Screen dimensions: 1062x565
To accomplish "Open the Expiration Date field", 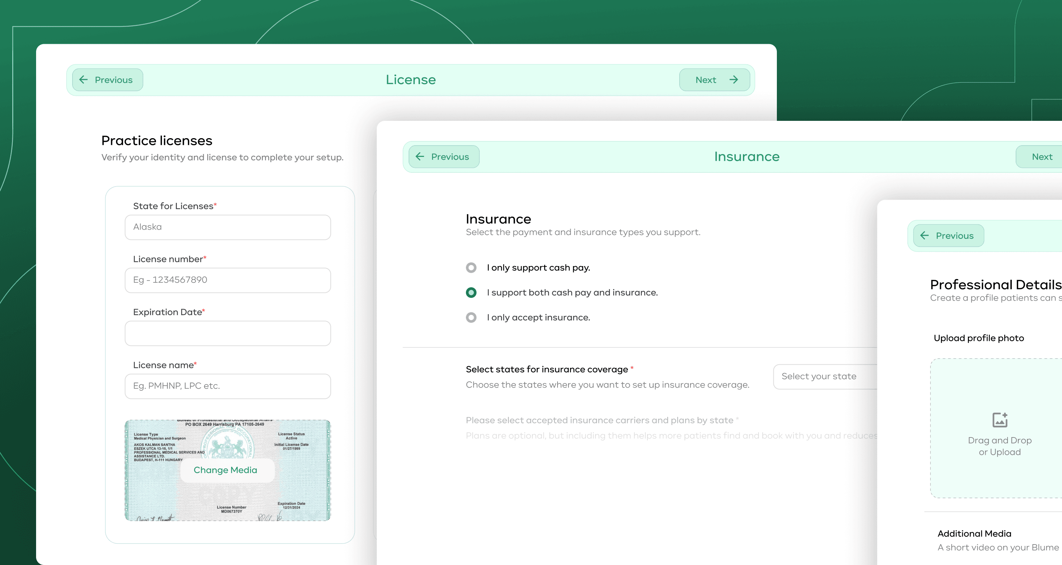I will pos(227,334).
